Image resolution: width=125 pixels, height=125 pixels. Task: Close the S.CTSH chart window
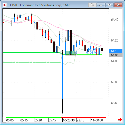[x=118, y=5]
